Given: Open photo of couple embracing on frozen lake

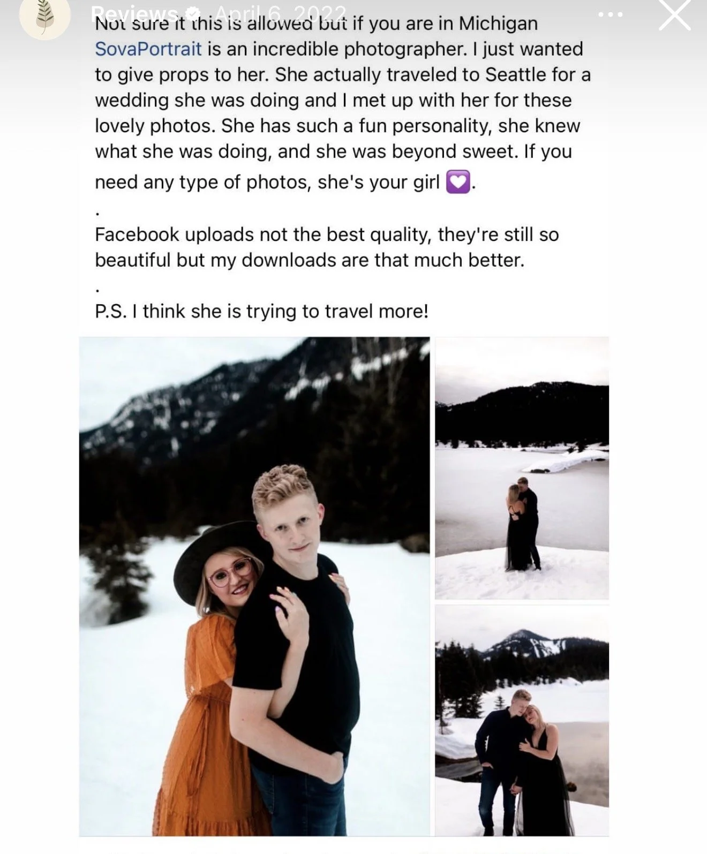Looking at the screenshot, I should point(522,468).
